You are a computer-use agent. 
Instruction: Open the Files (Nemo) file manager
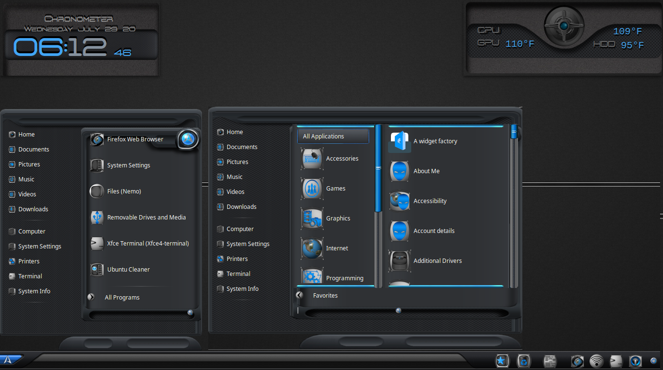click(x=124, y=192)
